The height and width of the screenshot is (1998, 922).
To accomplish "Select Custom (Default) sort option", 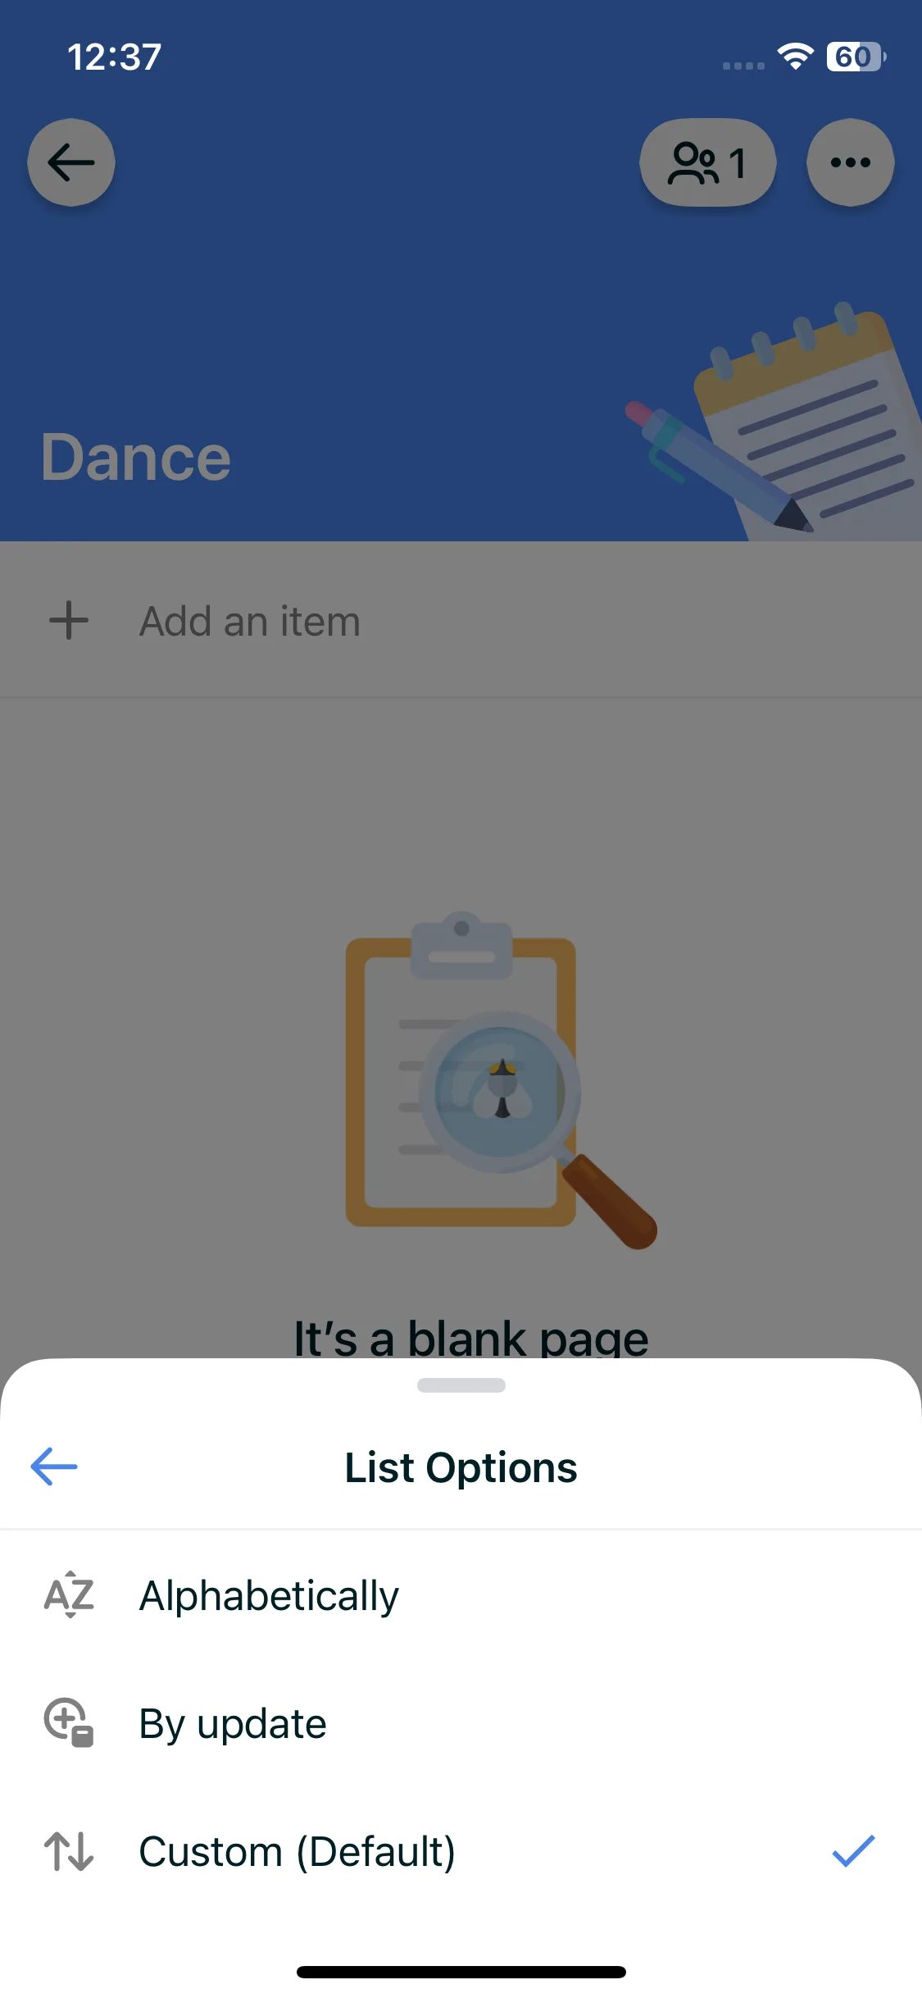I will click(x=461, y=1851).
